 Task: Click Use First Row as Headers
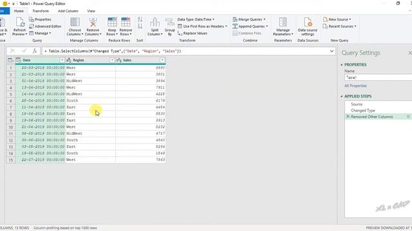coord(202,26)
